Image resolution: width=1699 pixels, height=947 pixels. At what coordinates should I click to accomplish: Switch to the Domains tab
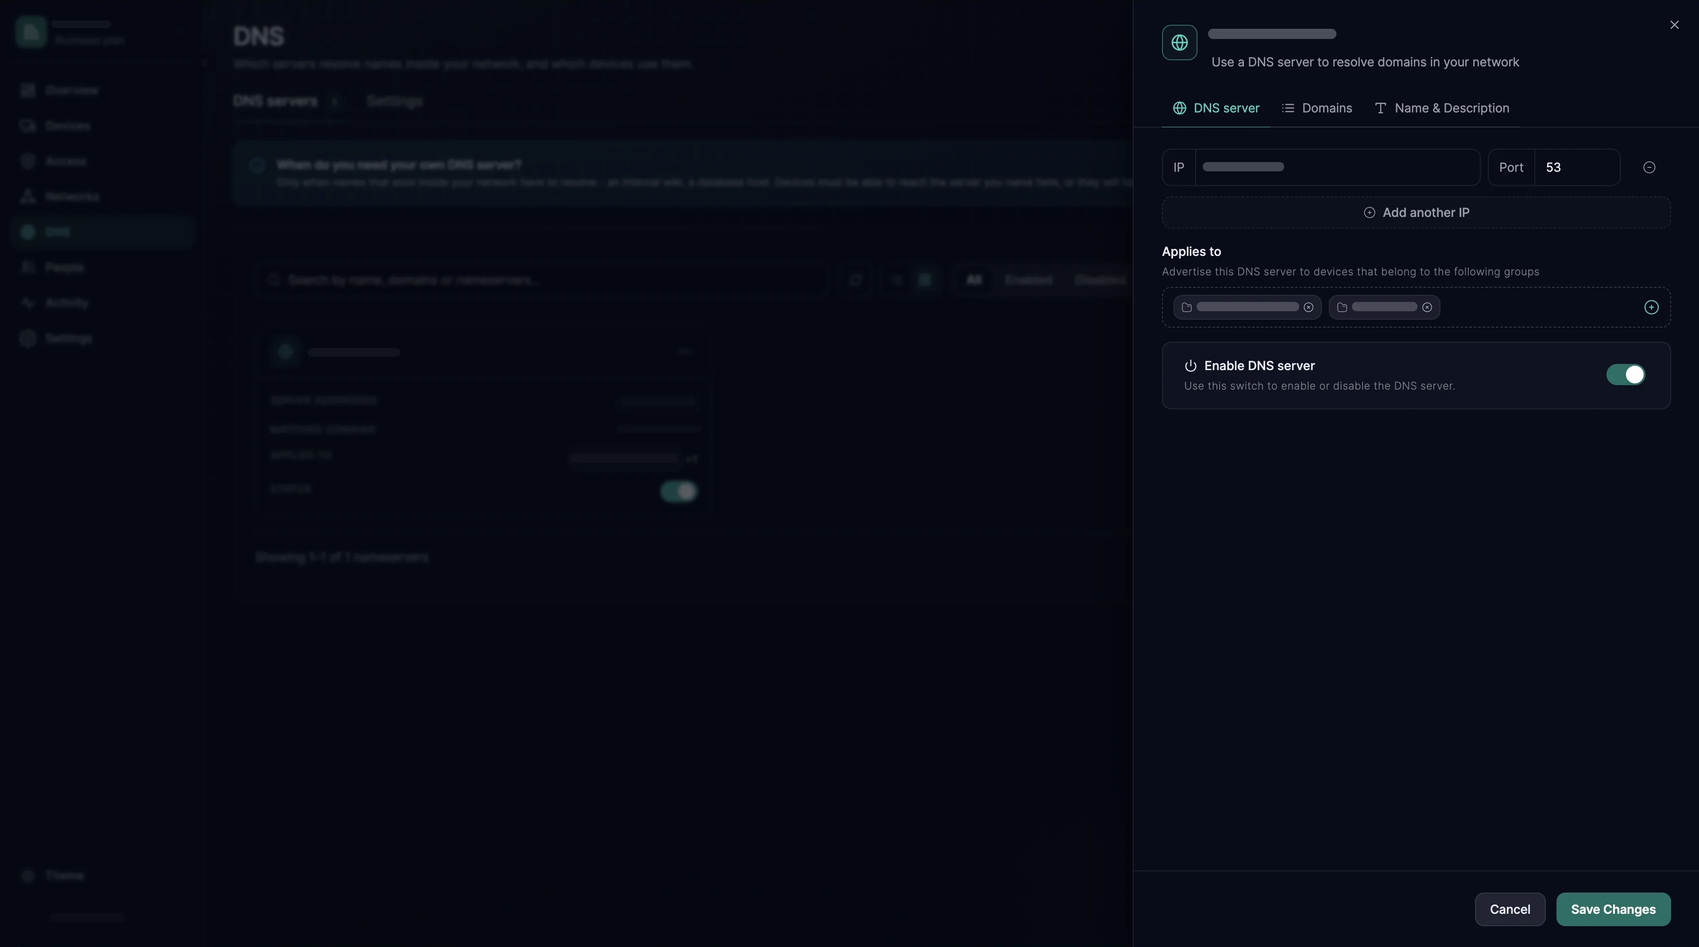coord(1317,108)
